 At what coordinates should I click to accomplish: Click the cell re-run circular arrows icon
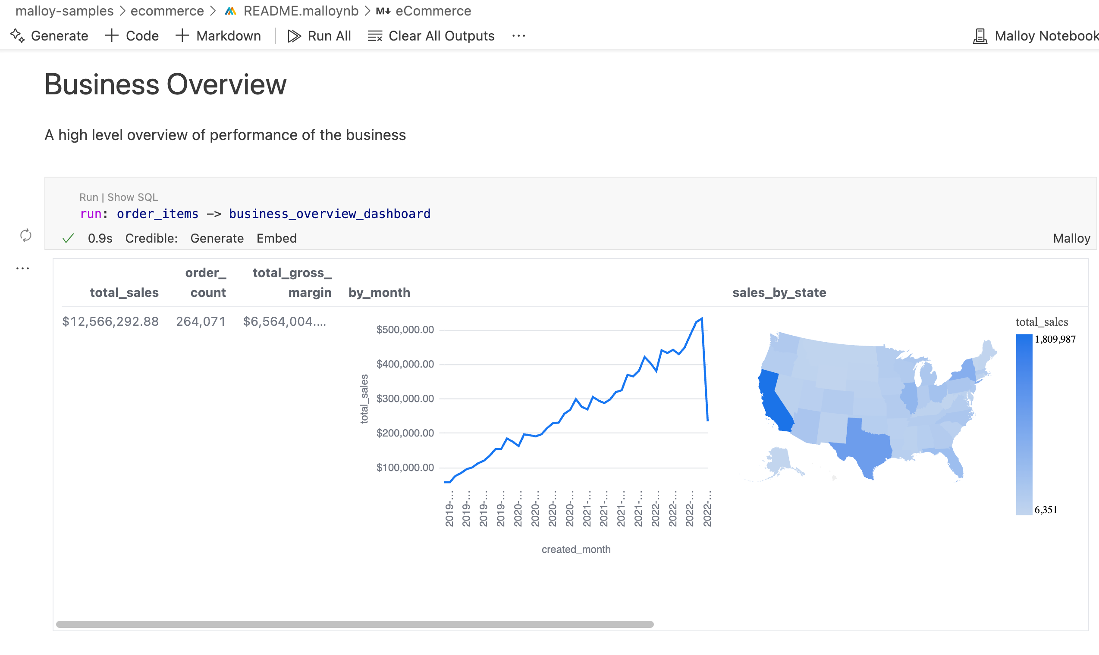pos(25,235)
